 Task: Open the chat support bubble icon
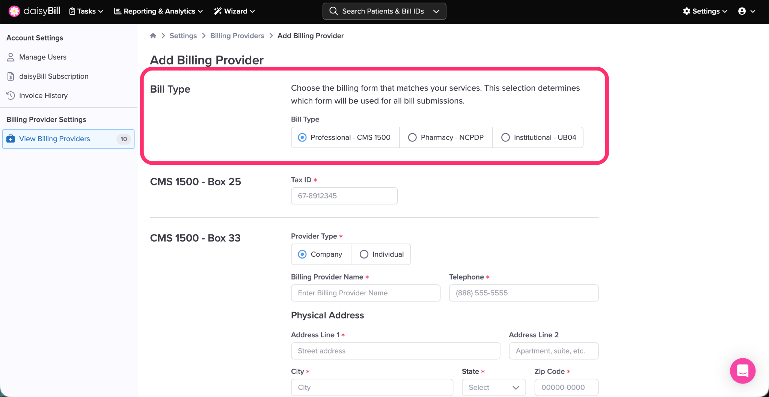[x=742, y=371]
